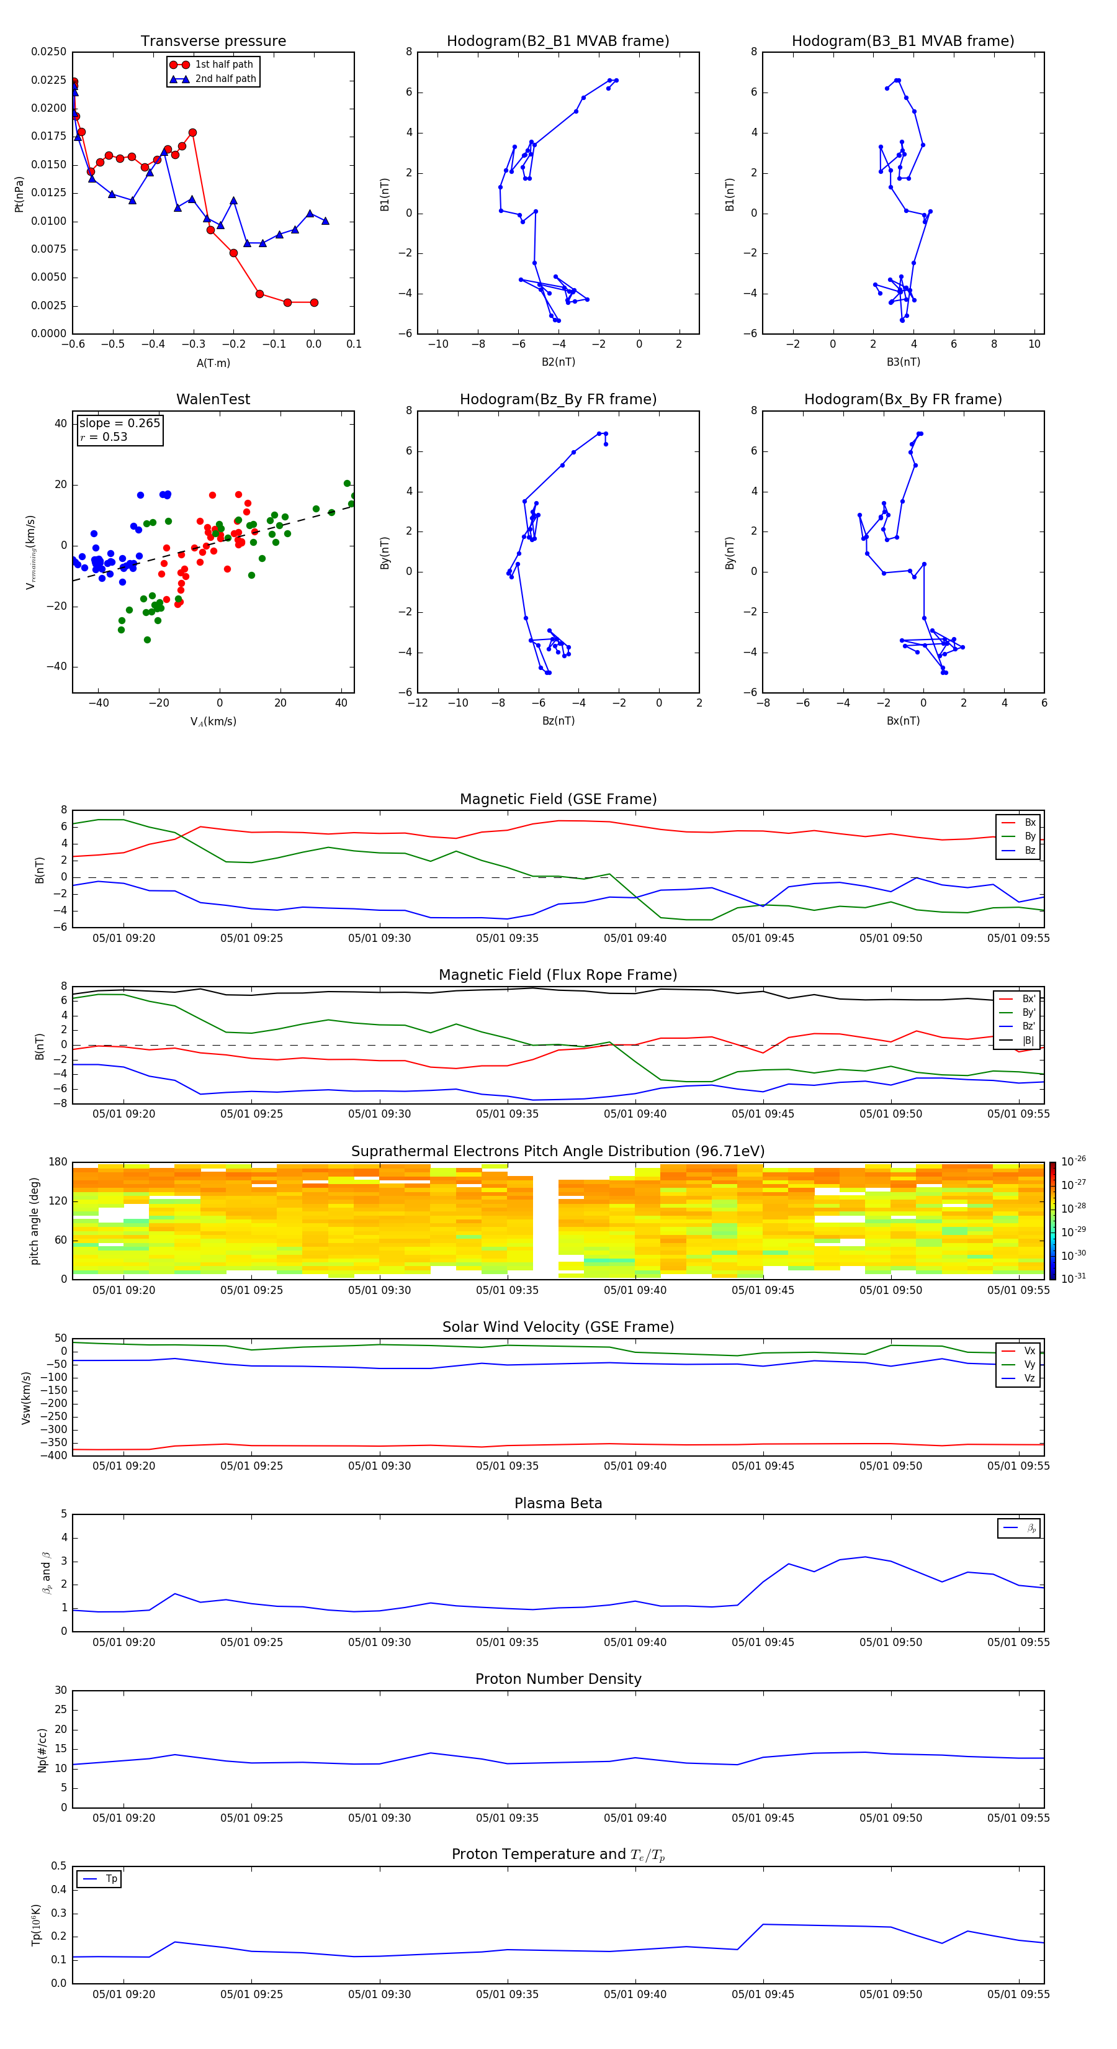Click '05/01 09:55' tick under Plasma Beta plot
This screenshot has height=2049, width=1117.
[1018, 1642]
